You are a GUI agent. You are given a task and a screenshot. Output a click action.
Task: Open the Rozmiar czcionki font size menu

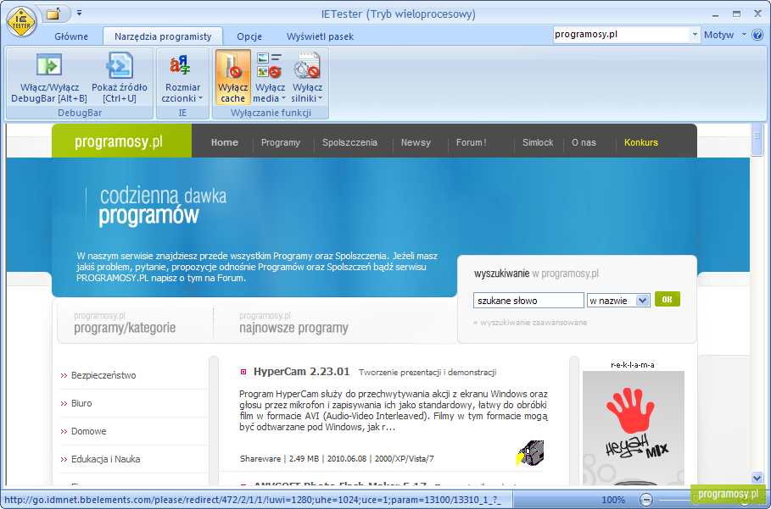(x=182, y=78)
